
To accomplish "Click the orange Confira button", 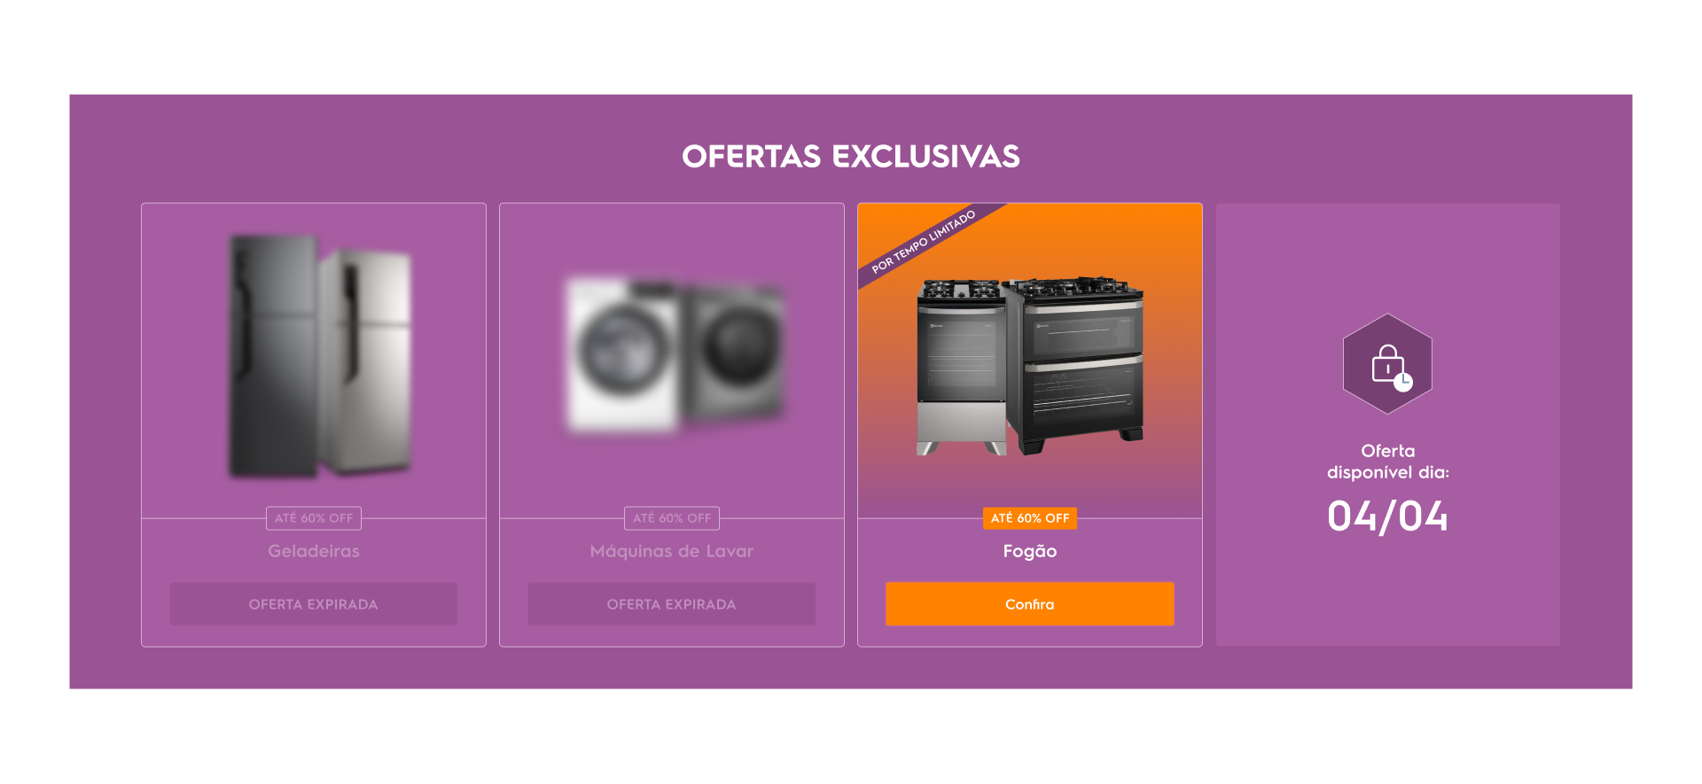I will coord(1029,604).
